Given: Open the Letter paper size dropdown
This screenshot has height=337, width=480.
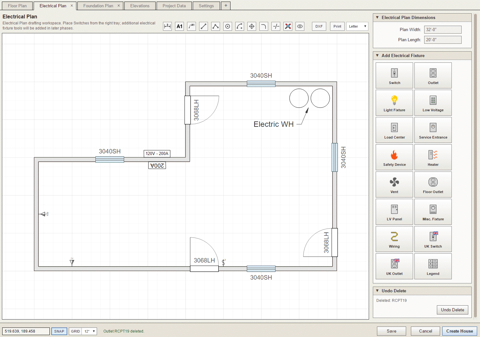Looking at the screenshot, I should [357, 26].
